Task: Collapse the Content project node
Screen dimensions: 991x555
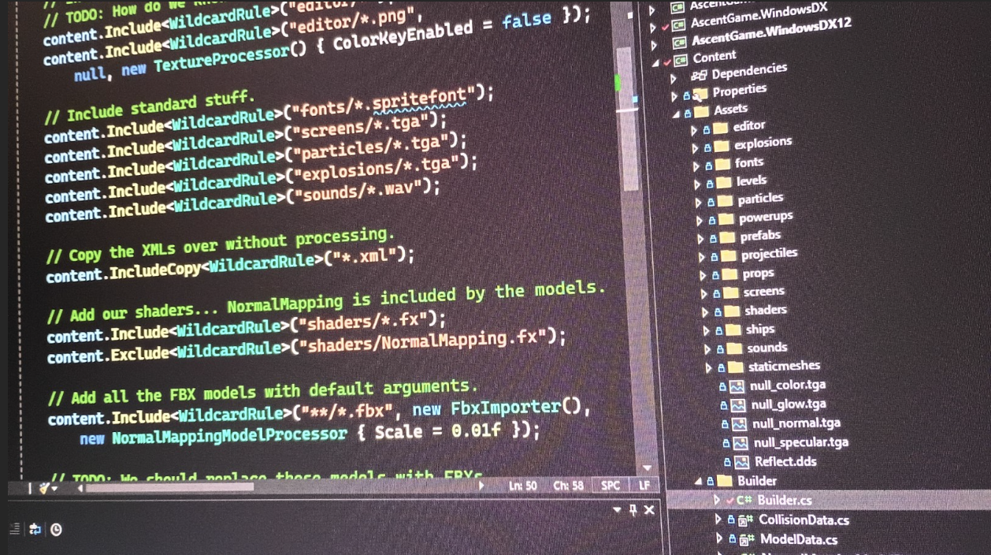Action: pyautogui.click(x=655, y=63)
